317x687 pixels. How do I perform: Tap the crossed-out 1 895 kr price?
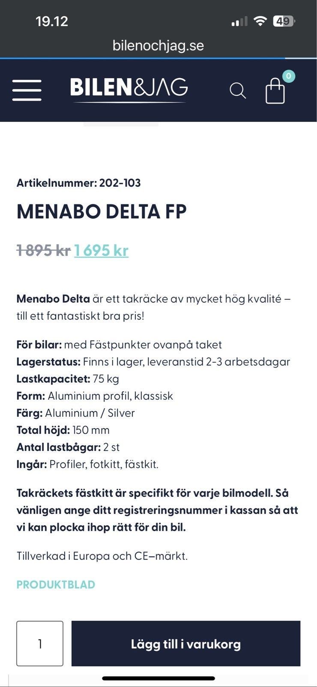43,250
